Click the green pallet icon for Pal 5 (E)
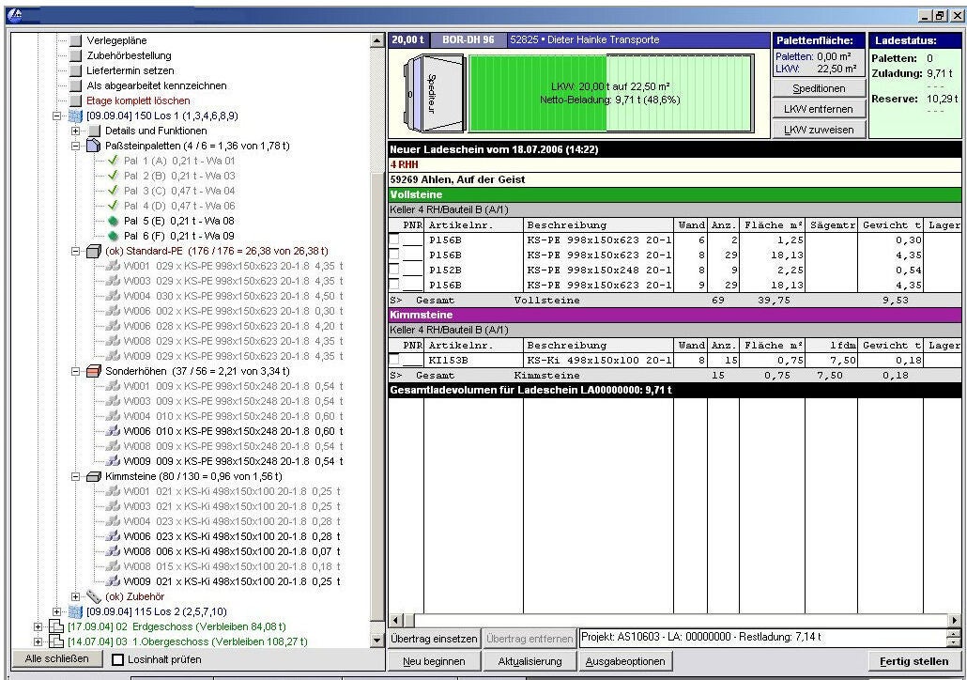 113,221
